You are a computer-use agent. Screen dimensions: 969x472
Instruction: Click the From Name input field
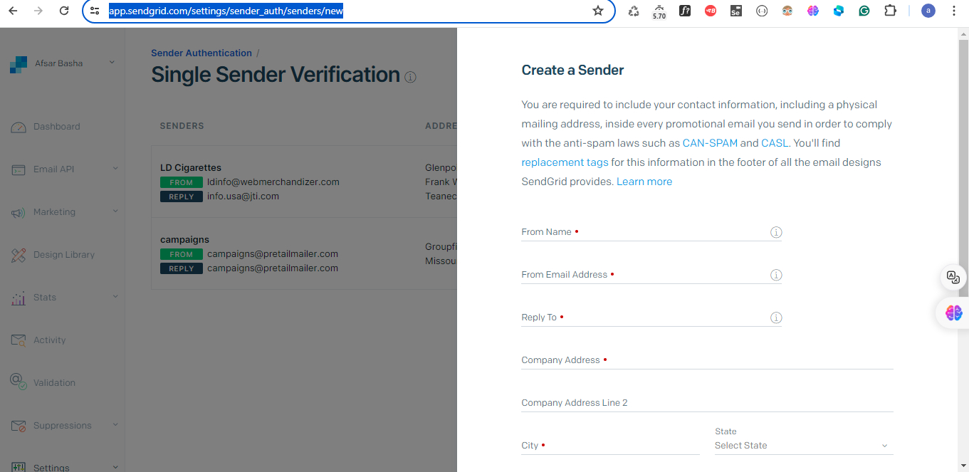[x=641, y=231]
